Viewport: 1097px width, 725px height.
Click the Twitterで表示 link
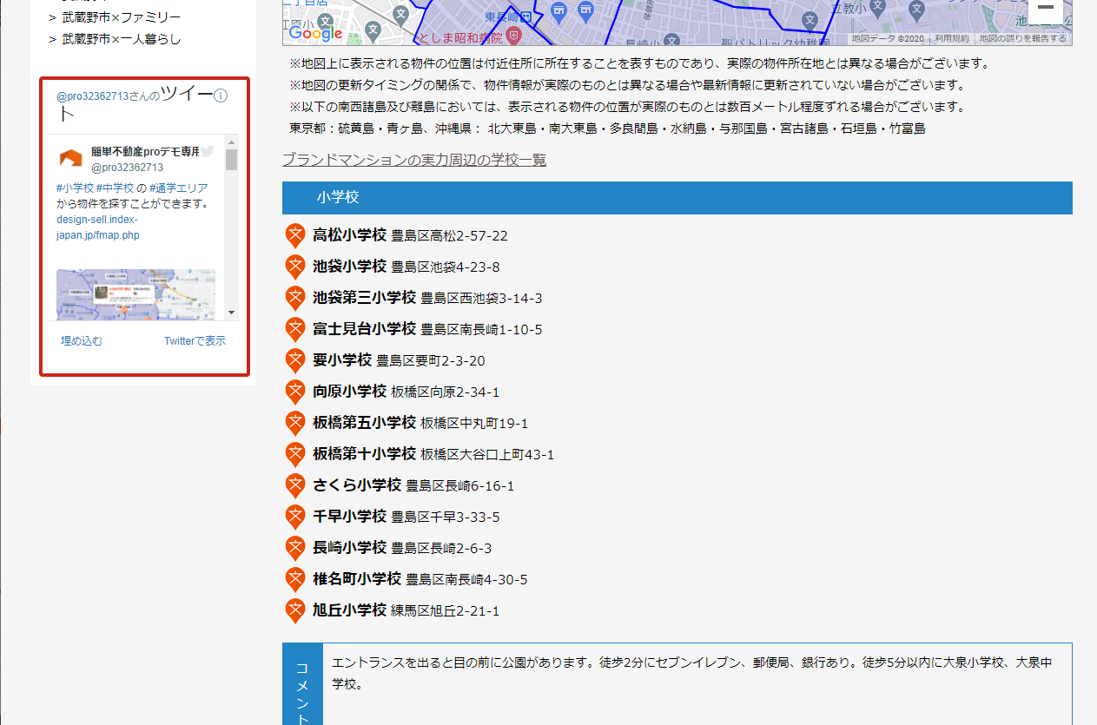tap(195, 341)
